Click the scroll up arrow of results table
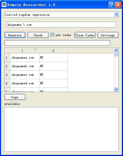The width and height of the screenshot is (123, 156). click(116, 50)
